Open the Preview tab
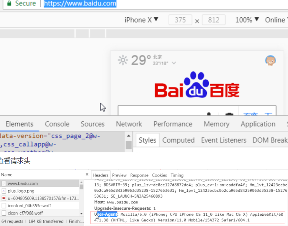This screenshot has height=226, width=288. click(119, 175)
